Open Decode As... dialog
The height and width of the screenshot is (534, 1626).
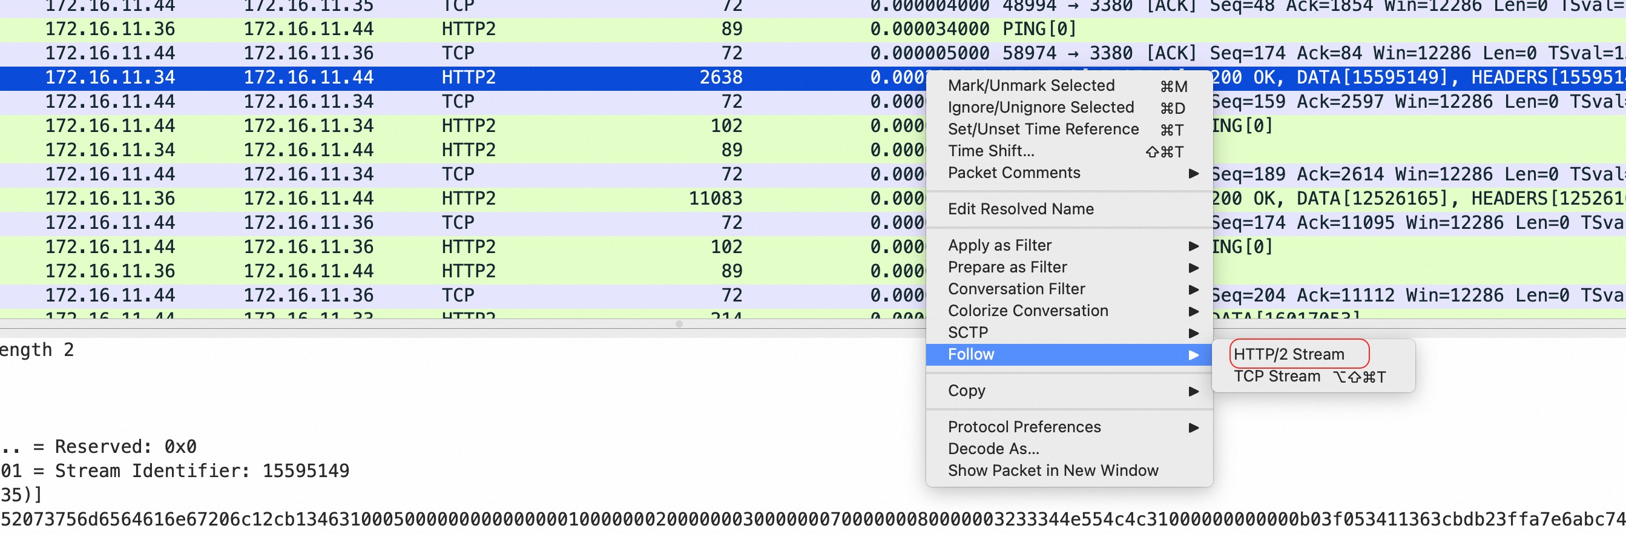click(x=993, y=449)
